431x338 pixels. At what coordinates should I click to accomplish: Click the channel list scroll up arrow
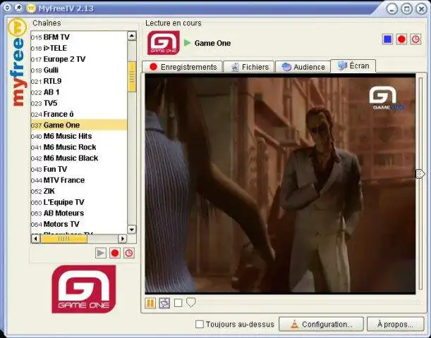tap(132, 36)
